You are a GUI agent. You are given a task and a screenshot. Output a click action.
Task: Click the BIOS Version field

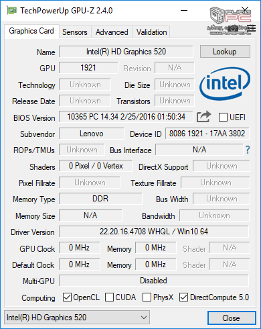[126, 117]
